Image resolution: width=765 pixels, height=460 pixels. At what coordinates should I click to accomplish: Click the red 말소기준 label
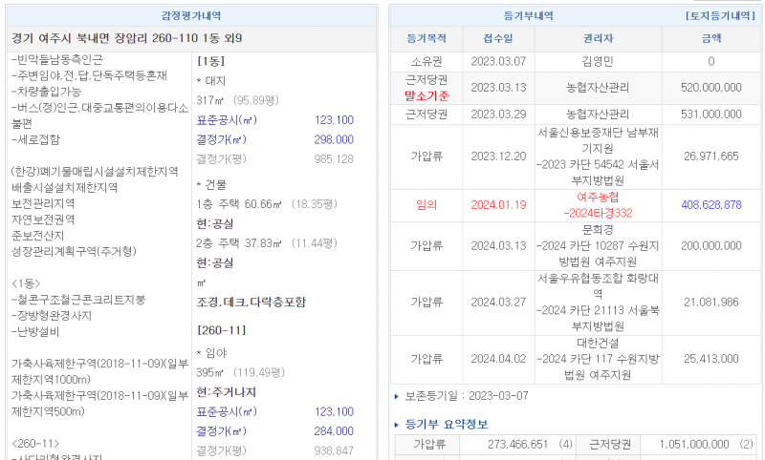pyautogui.click(x=426, y=96)
